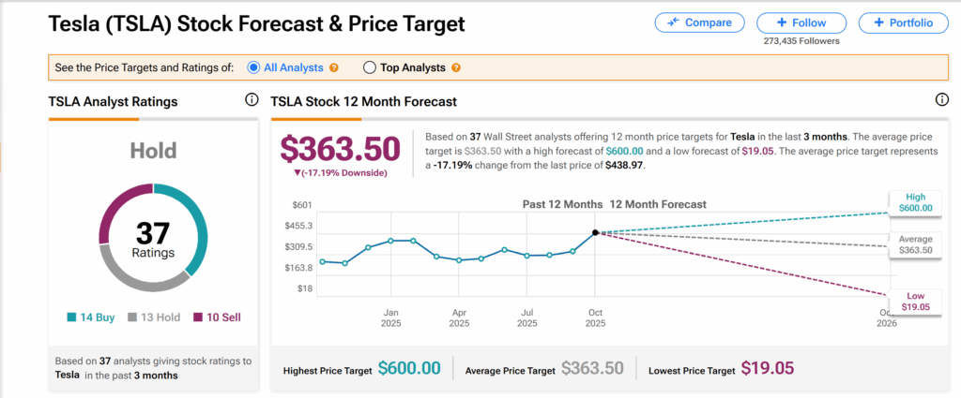Click the black Oct 2025 price point on chart
The width and height of the screenshot is (961, 398).
(x=595, y=232)
